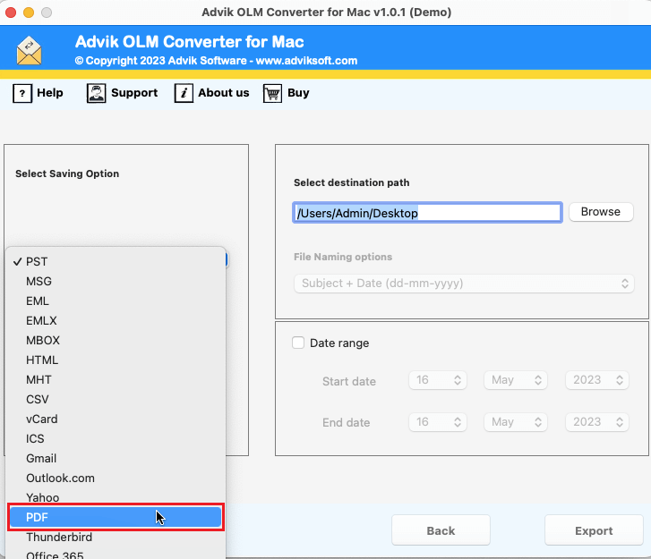Enable the Date range checkbox
This screenshot has height=559, width=651.
click(x=298, y=343)
